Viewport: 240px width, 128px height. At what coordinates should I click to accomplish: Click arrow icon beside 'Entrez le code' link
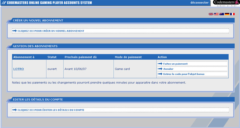point(160,74)
